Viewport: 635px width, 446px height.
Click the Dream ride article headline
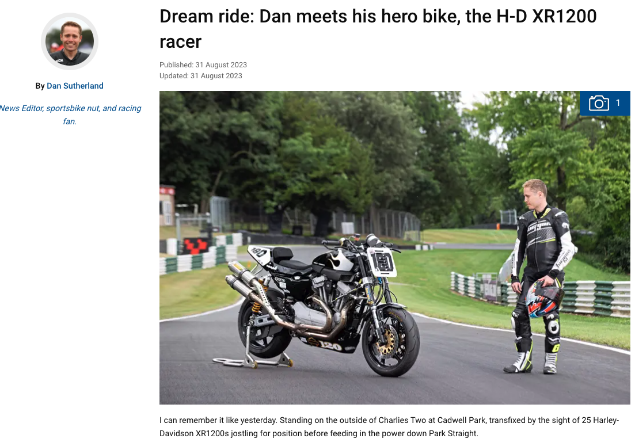point(378,29)
